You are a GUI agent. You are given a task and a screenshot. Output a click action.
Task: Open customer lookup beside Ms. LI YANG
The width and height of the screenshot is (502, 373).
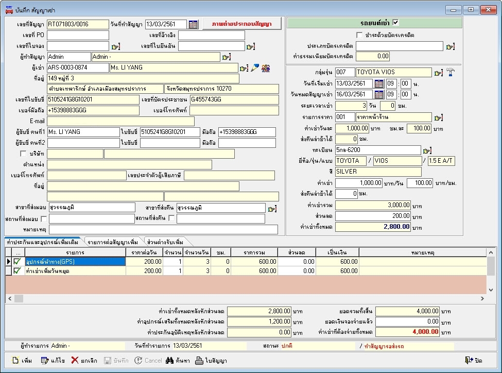(244, 68)
